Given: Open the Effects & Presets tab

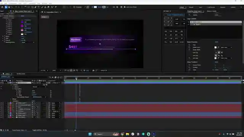Looking at the screenshot, I should 212,11.
